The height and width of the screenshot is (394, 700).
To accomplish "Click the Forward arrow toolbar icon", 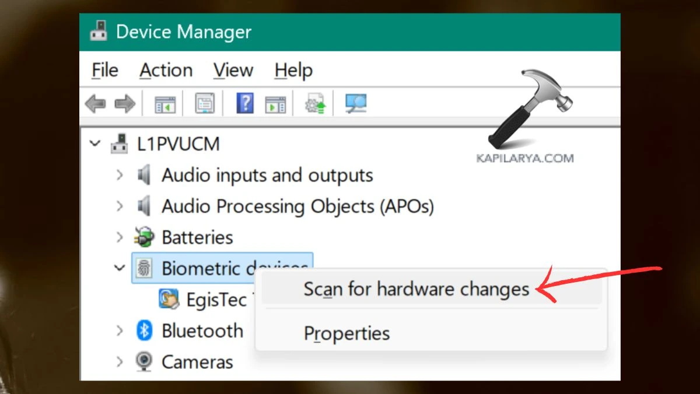I will point(125,104).
